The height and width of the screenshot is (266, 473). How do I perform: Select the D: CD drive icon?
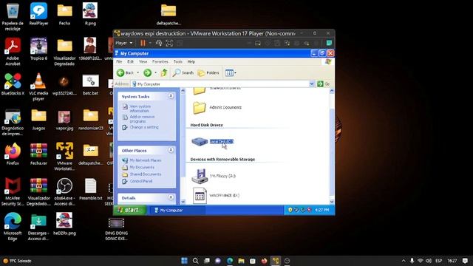(x=200, y=195)
